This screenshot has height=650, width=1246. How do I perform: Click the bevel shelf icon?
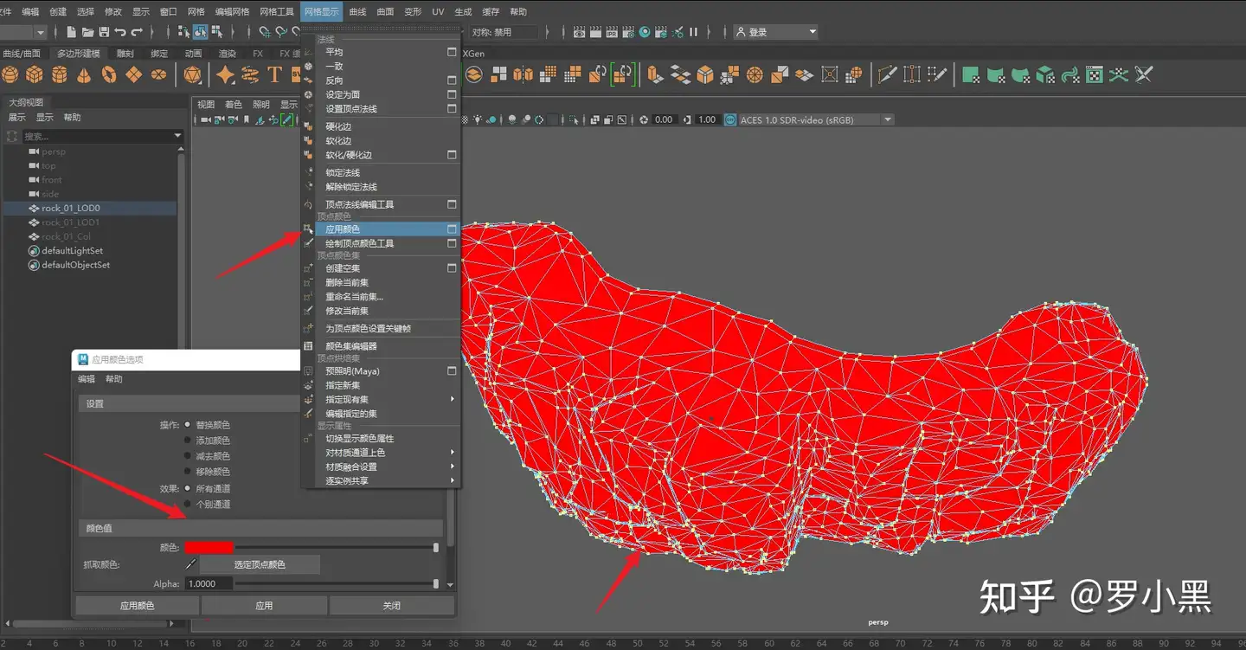(705, 75)
